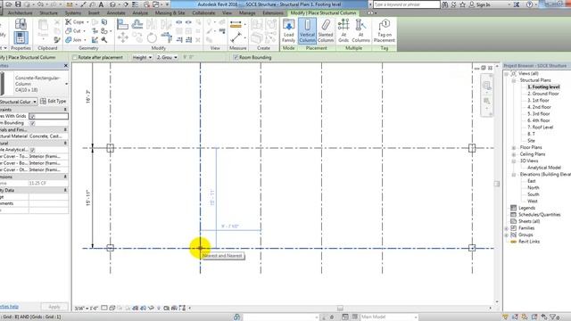Toggle Enable Analytical Model checkbox
This screenshot has width=571, height=321.
(x=32, y=150)
